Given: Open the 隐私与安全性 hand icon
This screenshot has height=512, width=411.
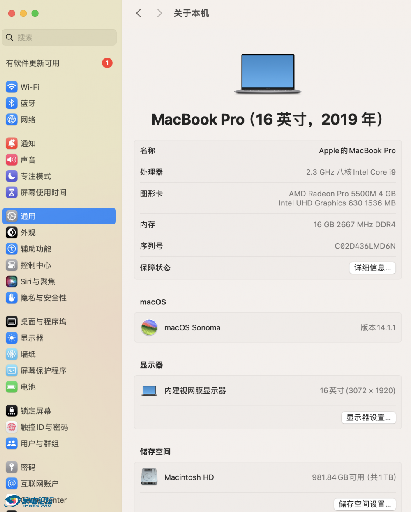Looking at the screenshot, I should click(12, 298).
